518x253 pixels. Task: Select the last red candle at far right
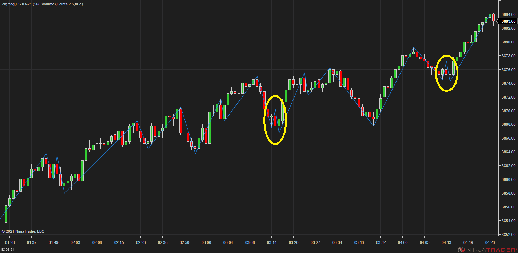pos(493,18)
